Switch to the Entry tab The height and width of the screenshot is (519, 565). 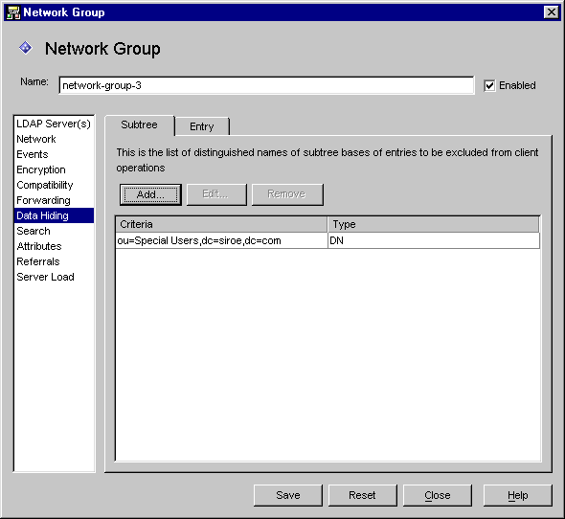point(202,126)
